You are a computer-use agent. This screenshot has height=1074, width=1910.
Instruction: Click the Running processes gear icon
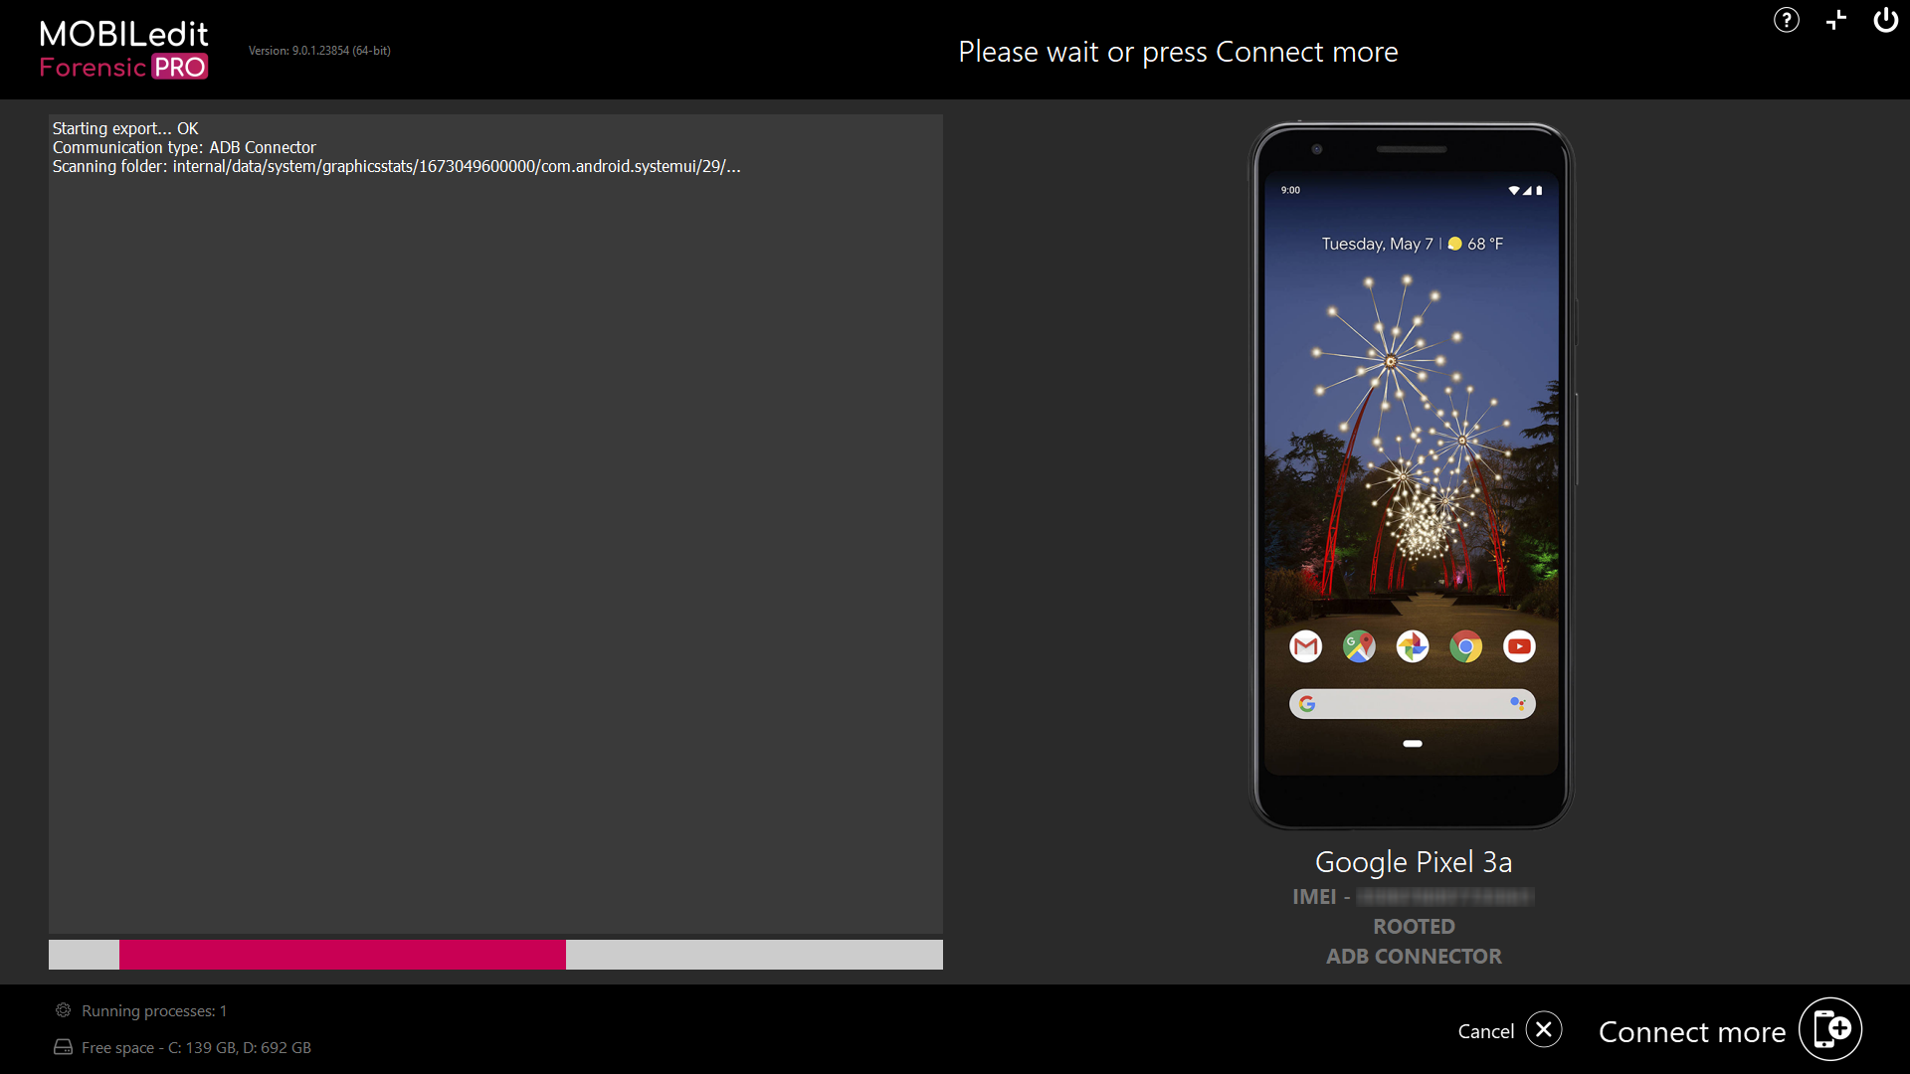click(x=62, y=1009)
